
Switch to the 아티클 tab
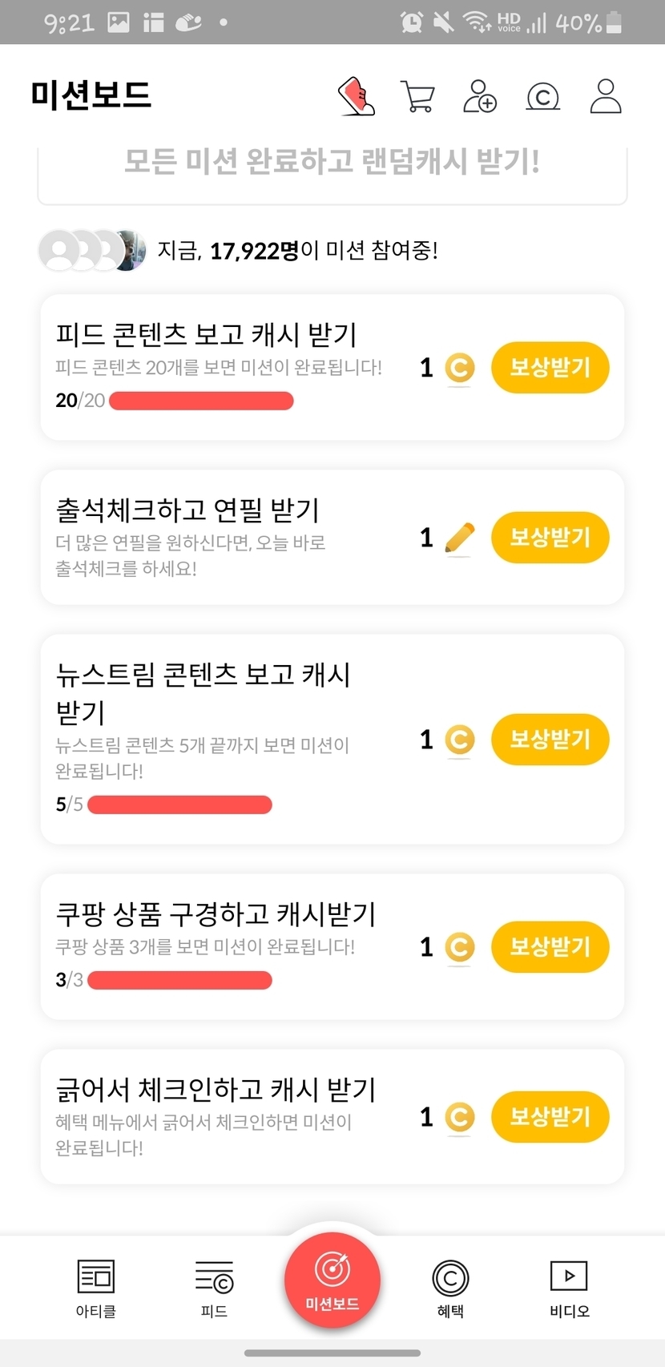96,1287
